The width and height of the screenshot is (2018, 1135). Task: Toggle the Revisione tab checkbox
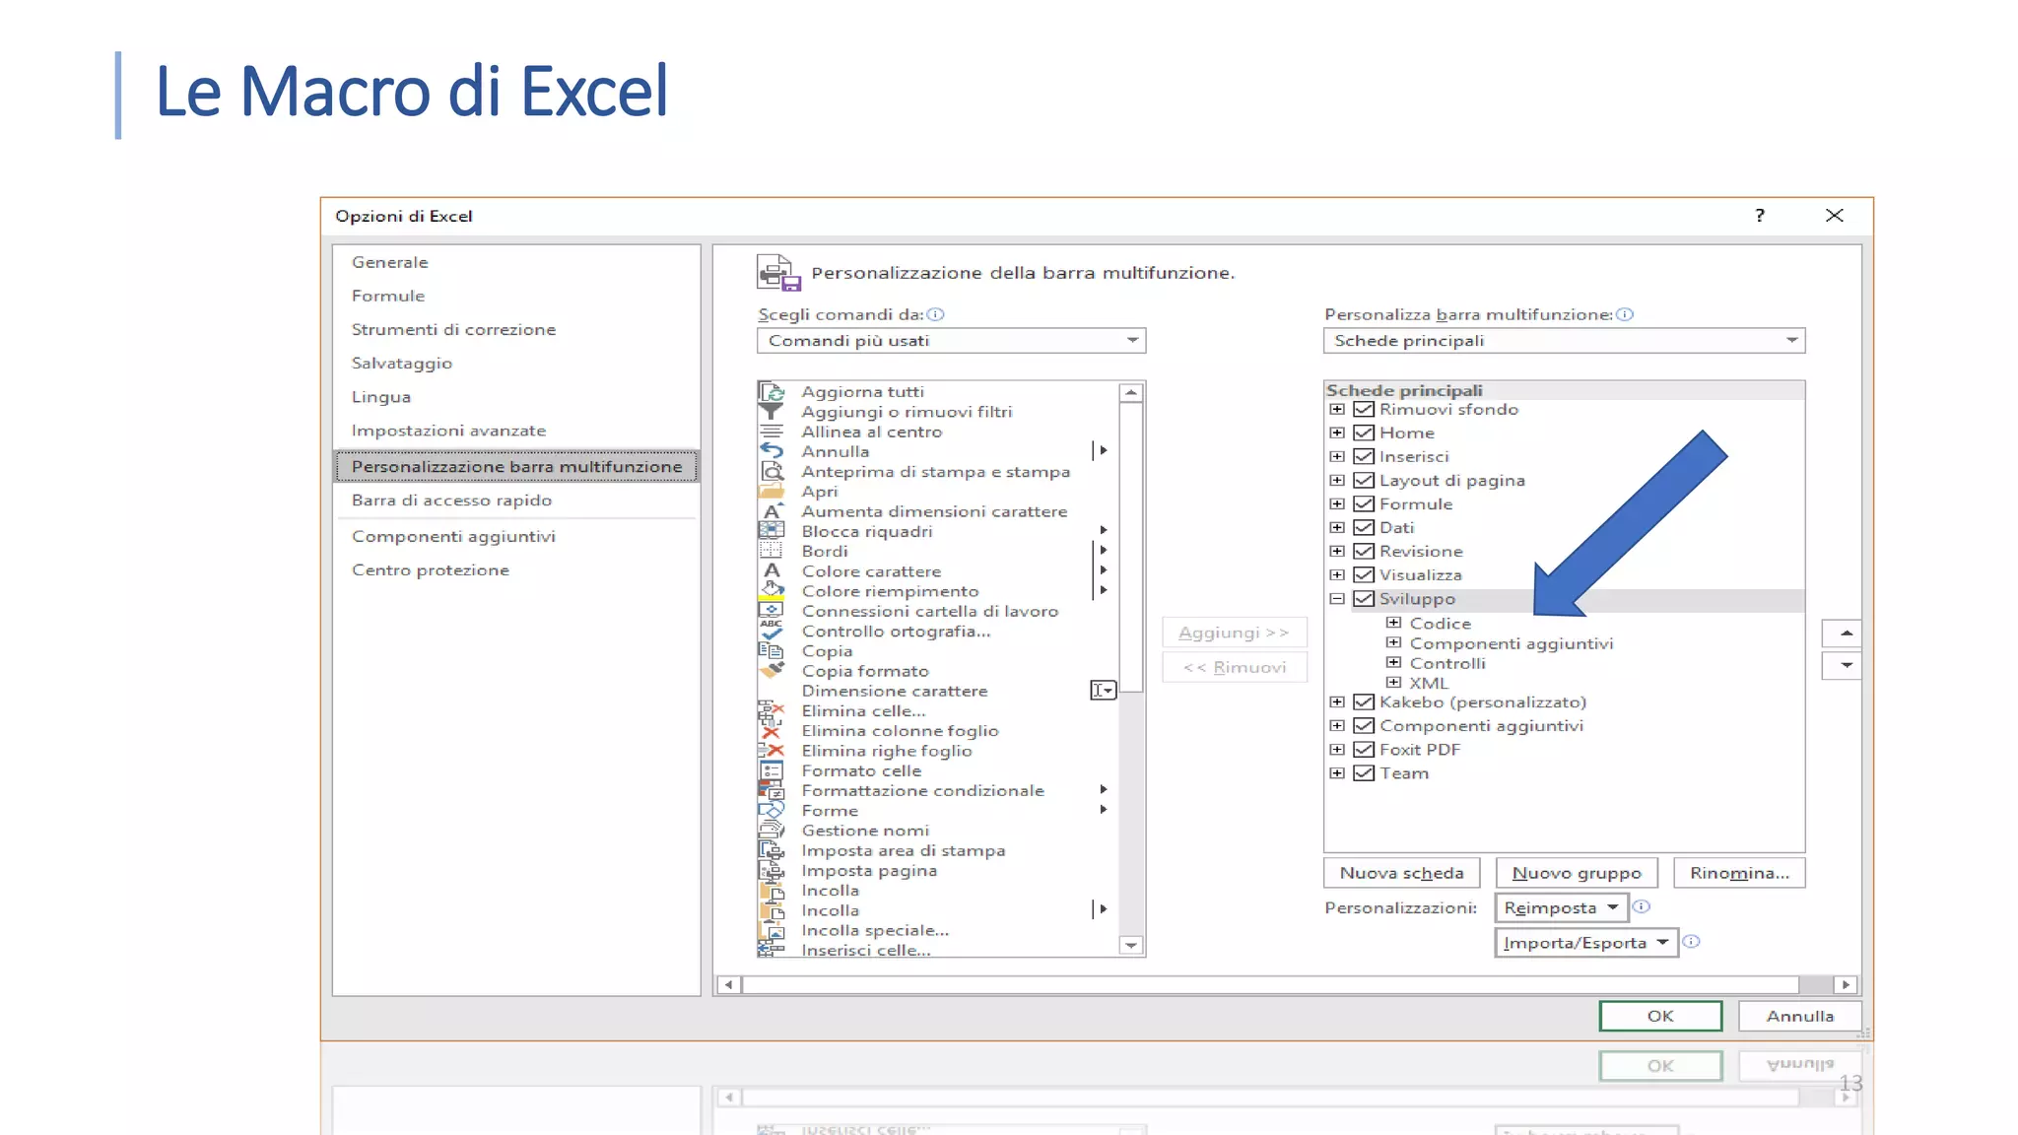coord(1364,551)
